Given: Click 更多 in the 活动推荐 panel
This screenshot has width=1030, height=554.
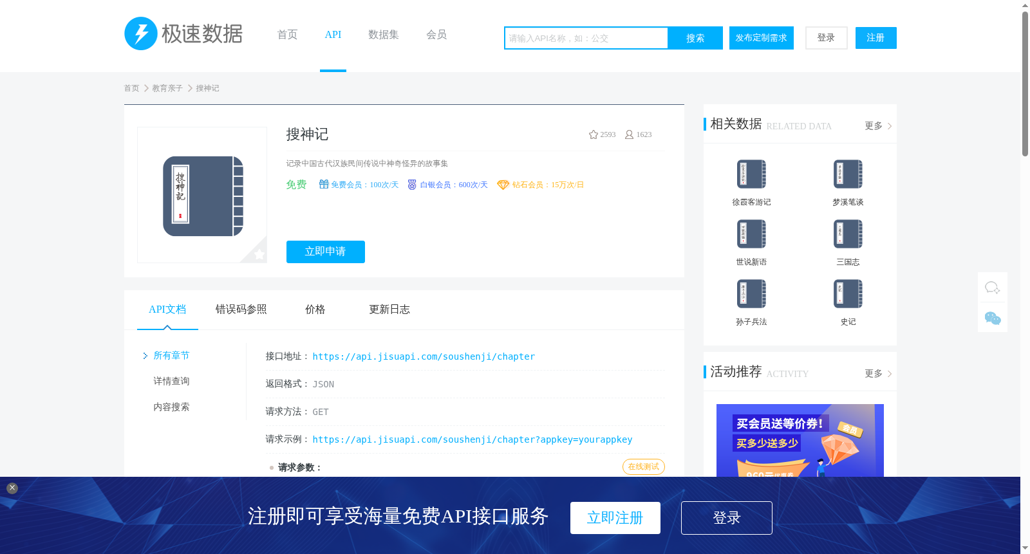Looking at the screenshot, I should click(x=874, y=374).
